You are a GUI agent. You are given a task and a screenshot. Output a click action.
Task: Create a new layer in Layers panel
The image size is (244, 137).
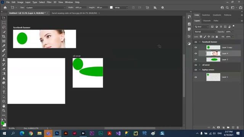click(x=233, y=127)
